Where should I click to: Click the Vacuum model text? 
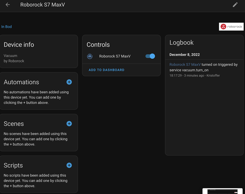tap(10, 56)
